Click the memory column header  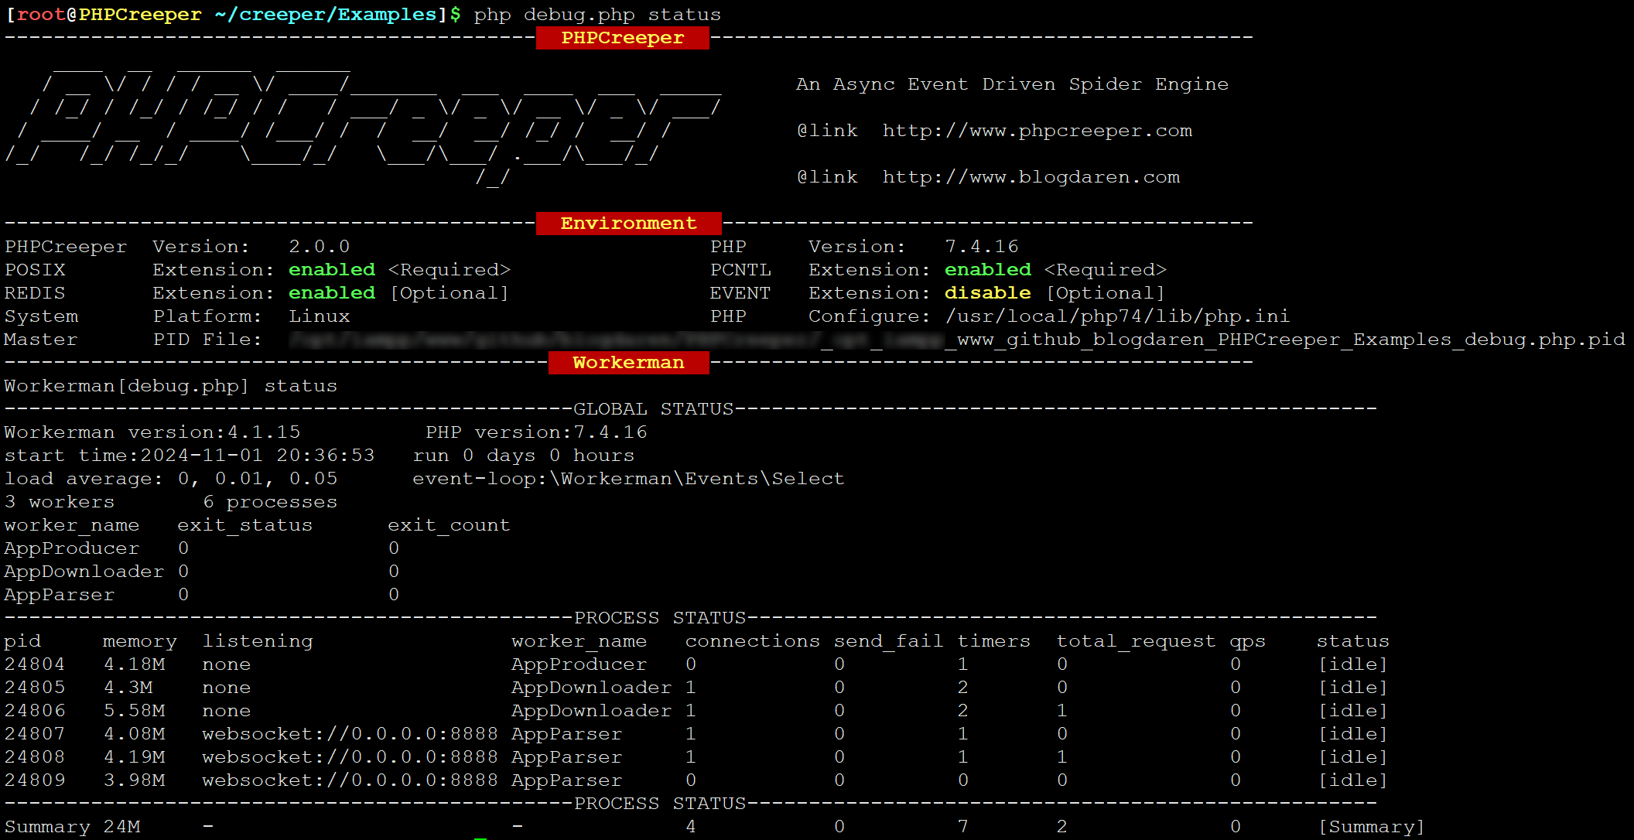coord(140,641)
